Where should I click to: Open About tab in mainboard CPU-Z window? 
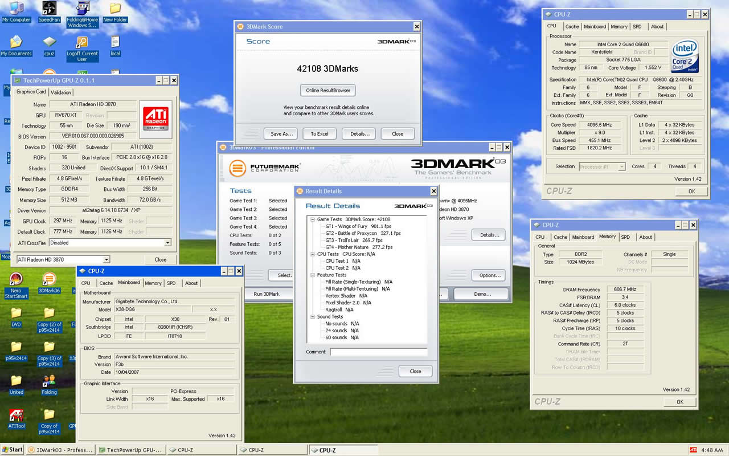pos(191,283)
